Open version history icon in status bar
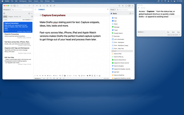Screen dimensions: 184x115 (x=51, y=79)
